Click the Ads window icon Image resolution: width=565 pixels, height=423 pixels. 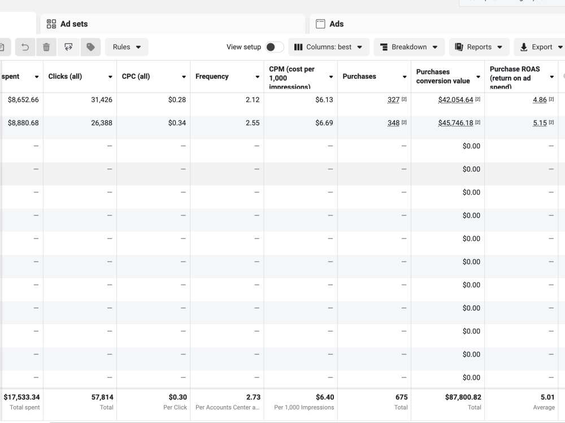[x=320, y=24]
